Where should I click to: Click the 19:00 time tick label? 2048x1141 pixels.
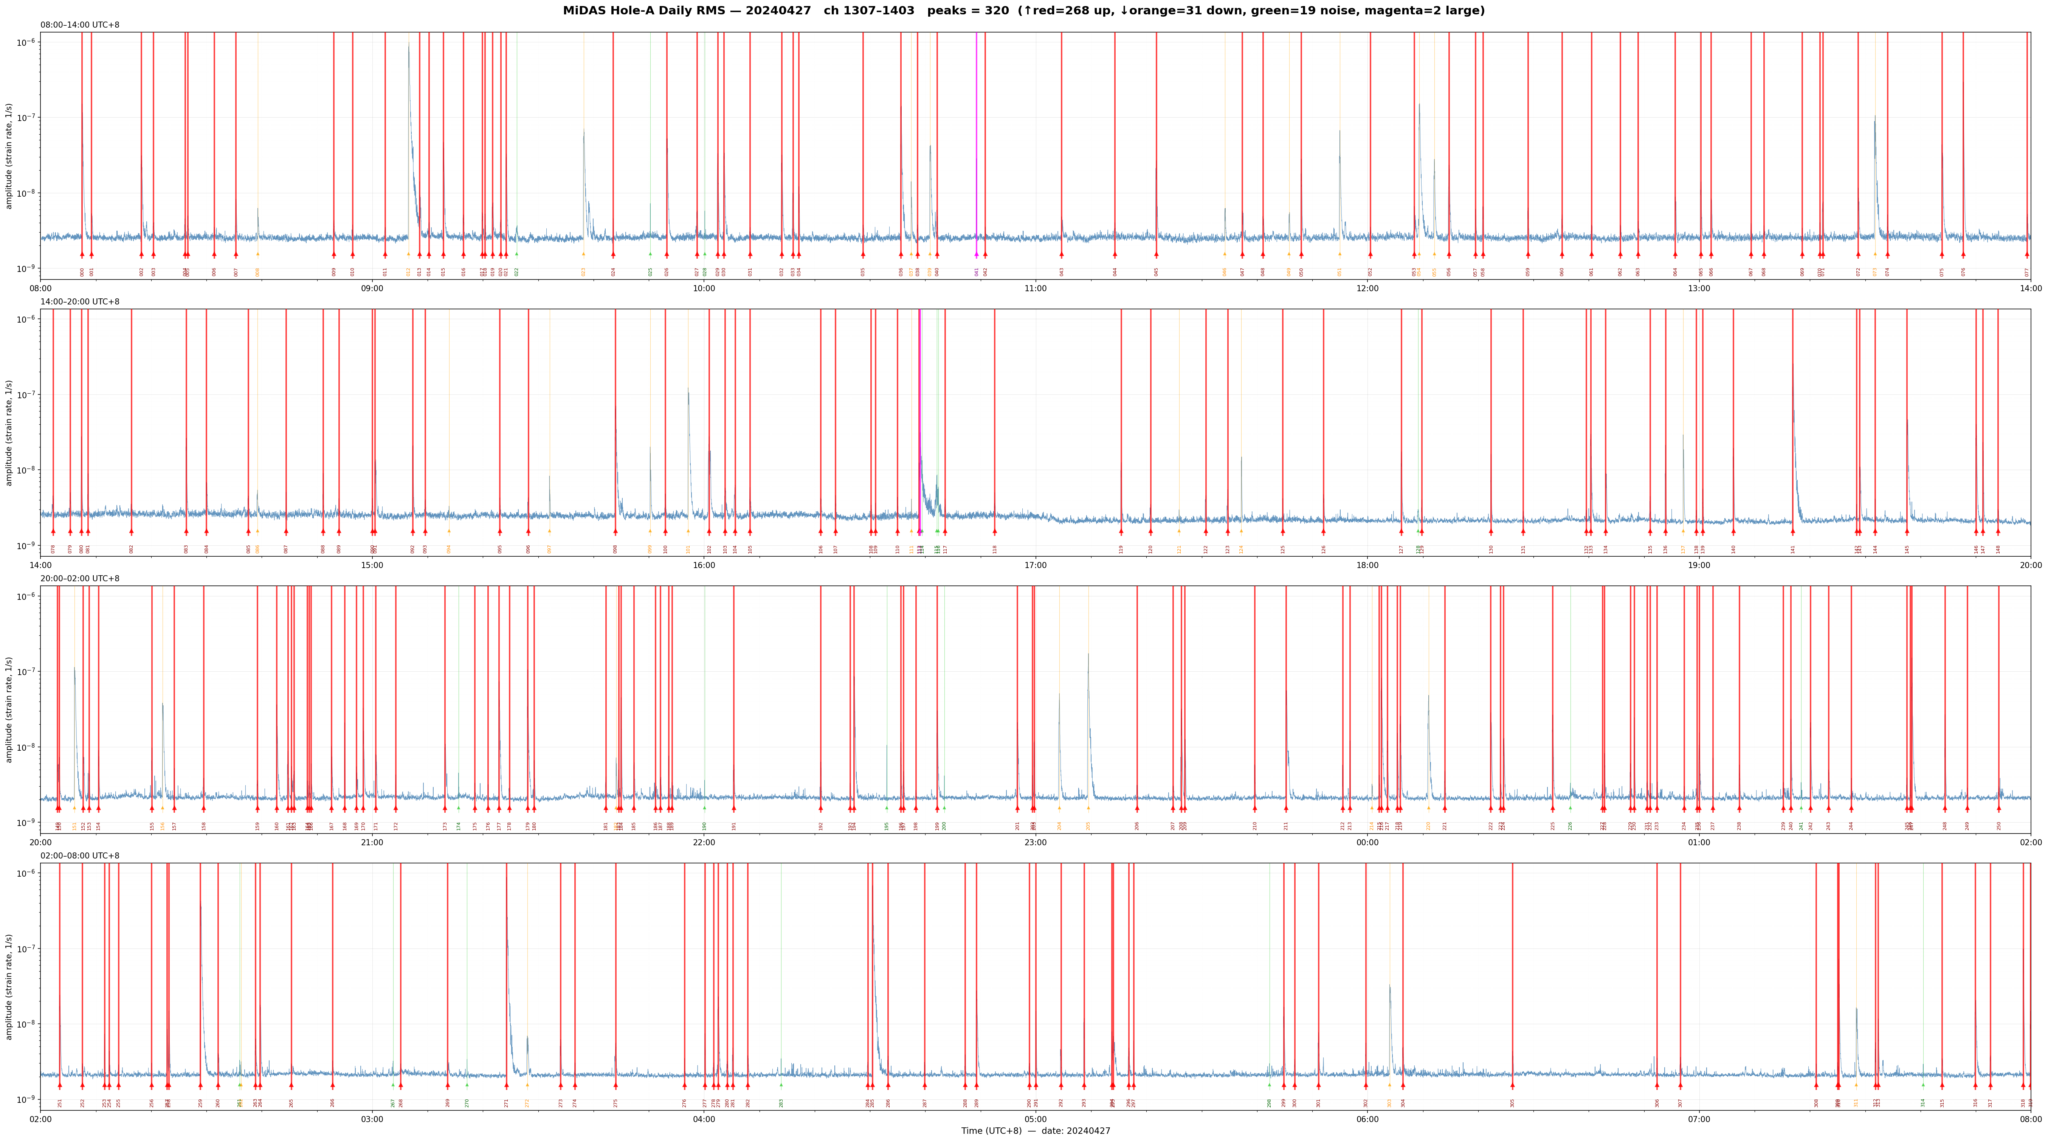1699,565
